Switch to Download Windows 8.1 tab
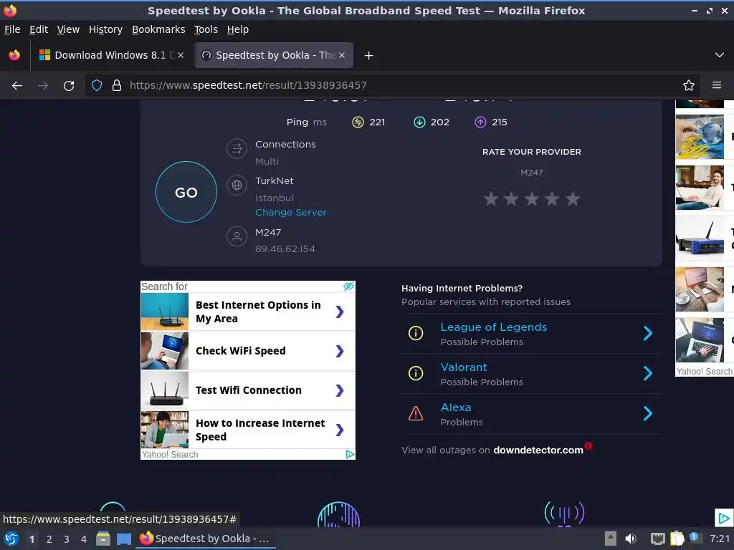Image resolution: width=734 pixels, height=550 pixels. [110, 55]
